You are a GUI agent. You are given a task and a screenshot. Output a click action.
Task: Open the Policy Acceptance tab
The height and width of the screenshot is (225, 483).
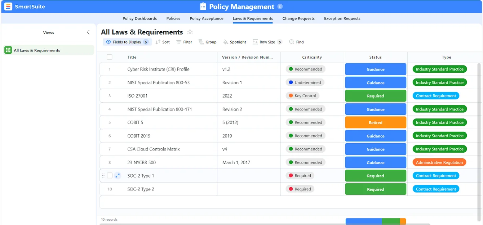click(207, 18)
